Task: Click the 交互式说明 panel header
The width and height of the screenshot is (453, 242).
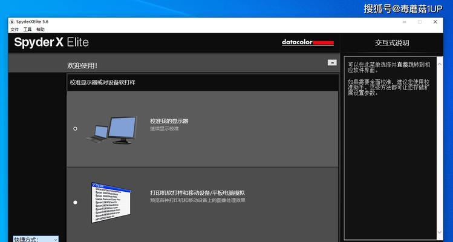Action: click(x=392, y=43)
